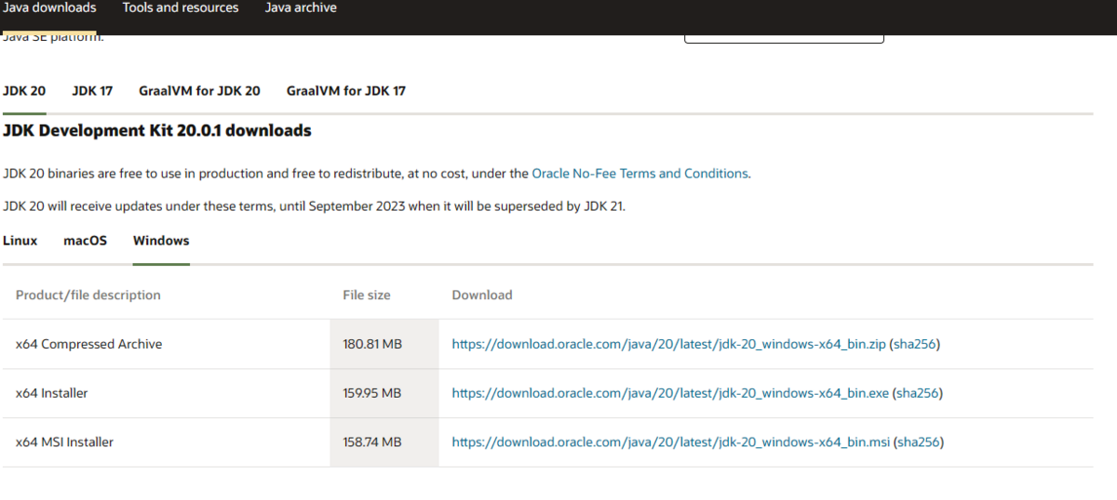Screen dimensions: 1117x500
Task: Click the File size column header
Action: (x=367, y=295)
